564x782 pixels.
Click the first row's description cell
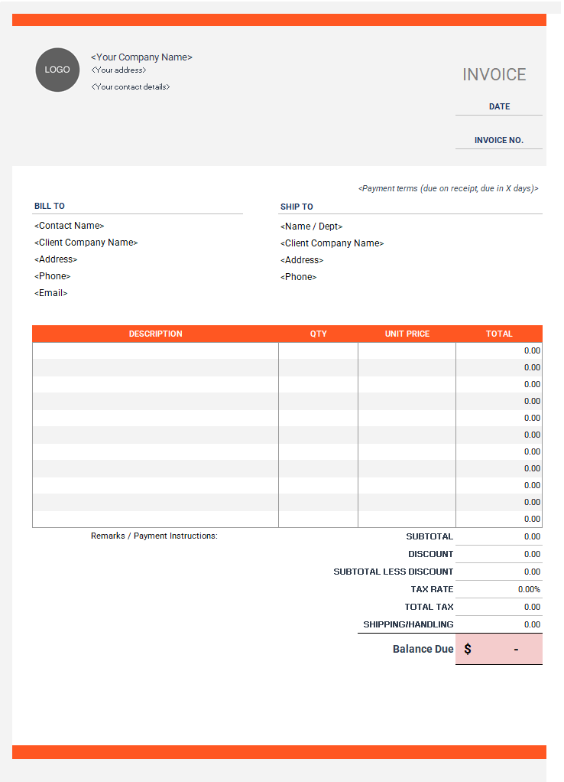pyautogui.click(x=155, y=350)
